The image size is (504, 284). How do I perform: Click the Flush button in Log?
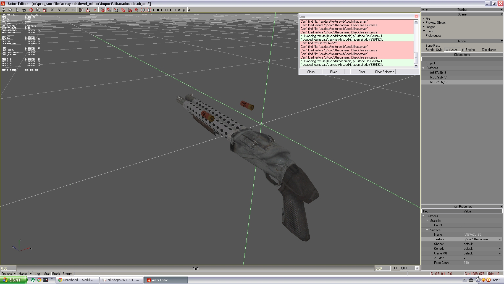point(334,72)
